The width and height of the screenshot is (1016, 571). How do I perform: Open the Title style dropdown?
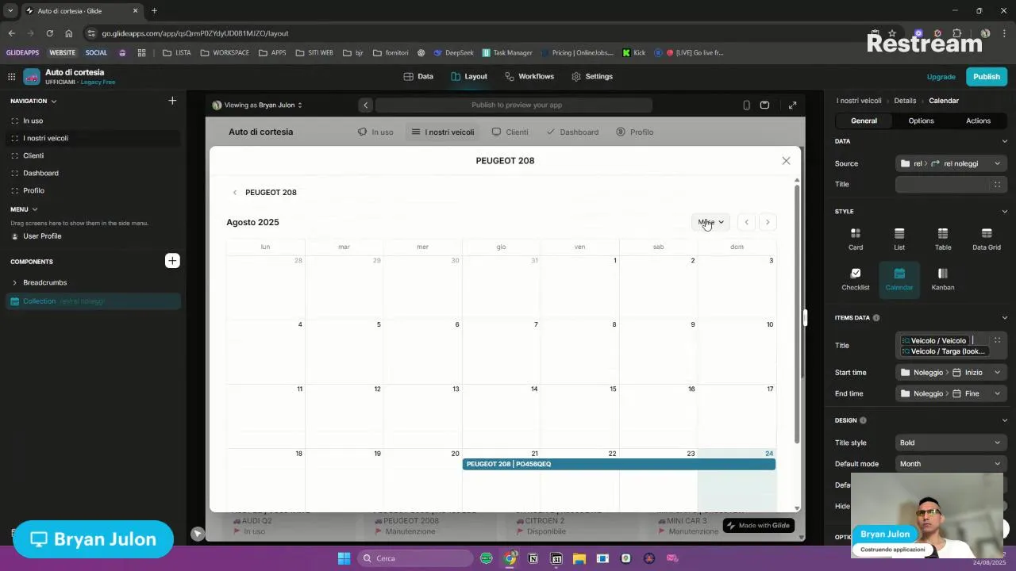point(951,443)
